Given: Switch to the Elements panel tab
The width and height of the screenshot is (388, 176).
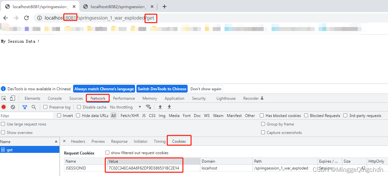Looking at the screenshot, I should 32,98.
